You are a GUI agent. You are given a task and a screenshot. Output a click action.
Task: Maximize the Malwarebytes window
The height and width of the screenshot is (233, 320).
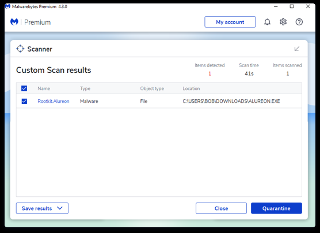(292, 6)
